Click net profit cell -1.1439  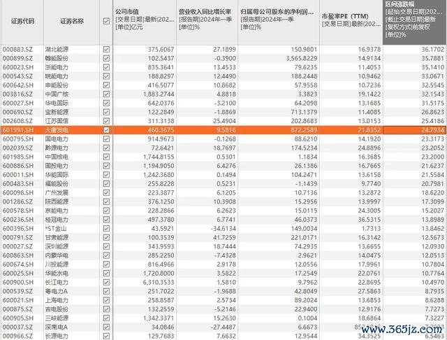point(306,184)
